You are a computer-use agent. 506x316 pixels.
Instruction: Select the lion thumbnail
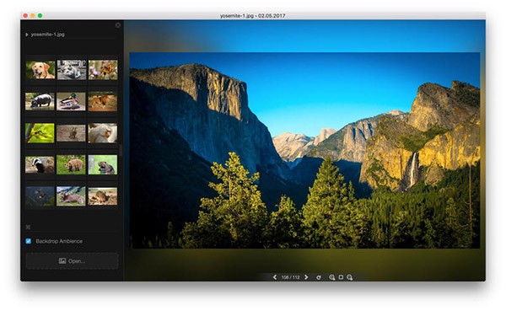pyautogui.click(x=103, y=102)
